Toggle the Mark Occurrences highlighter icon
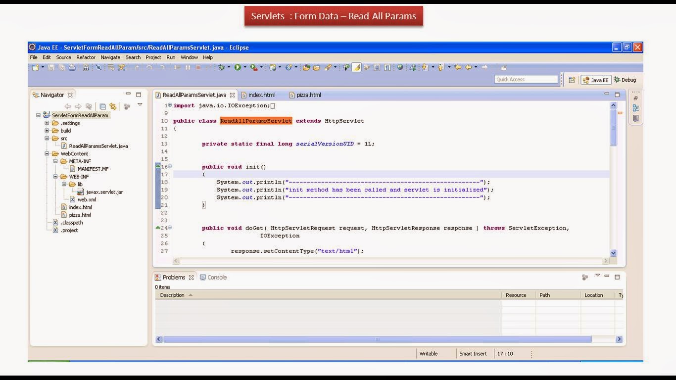676x380 pixels. pos(356,68)
